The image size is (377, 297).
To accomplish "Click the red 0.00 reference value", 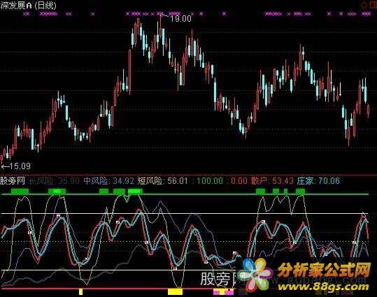I will [x=239, y=181].
